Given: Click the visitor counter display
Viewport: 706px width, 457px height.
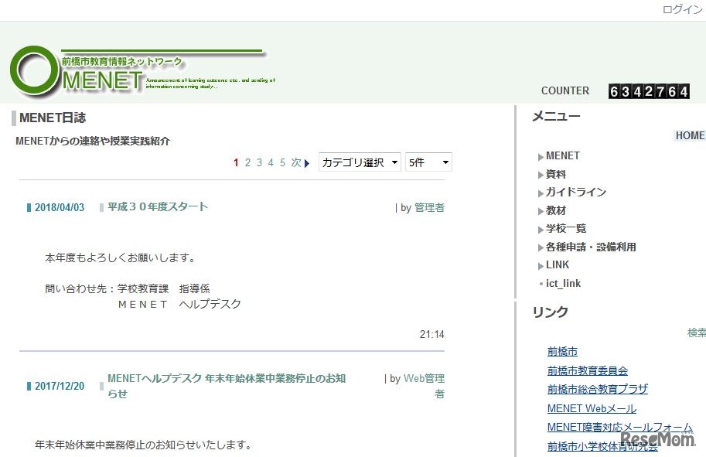Looking at the screenshot, I should coord(649,91).
